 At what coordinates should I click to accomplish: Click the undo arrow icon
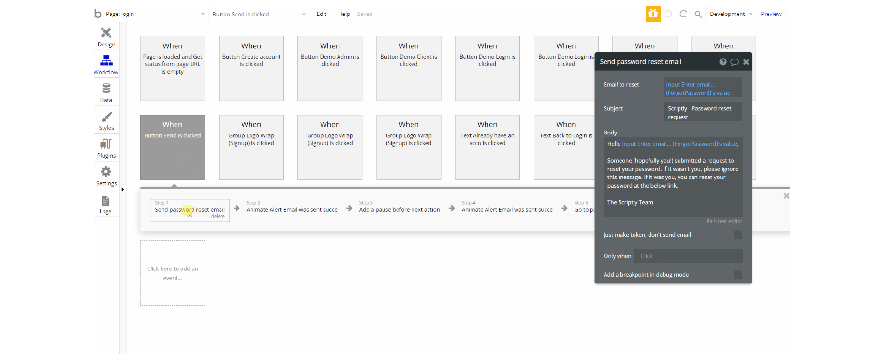(668, 14)
